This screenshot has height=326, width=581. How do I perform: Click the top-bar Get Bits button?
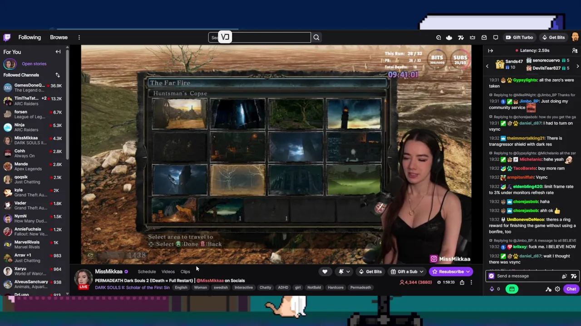(x=553, y=38)
